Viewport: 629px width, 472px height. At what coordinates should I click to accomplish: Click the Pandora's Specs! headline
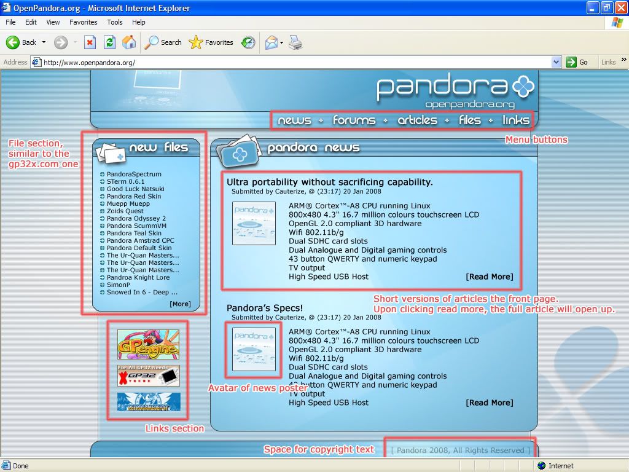coord(265,309)
